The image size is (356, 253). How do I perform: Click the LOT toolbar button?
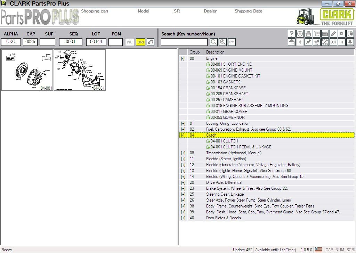coord(333,42)
